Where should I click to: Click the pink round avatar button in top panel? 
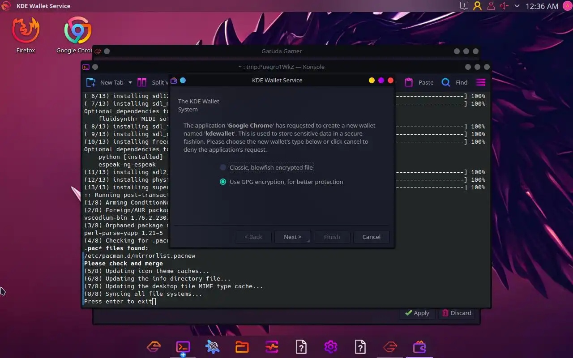coord(567,6)
